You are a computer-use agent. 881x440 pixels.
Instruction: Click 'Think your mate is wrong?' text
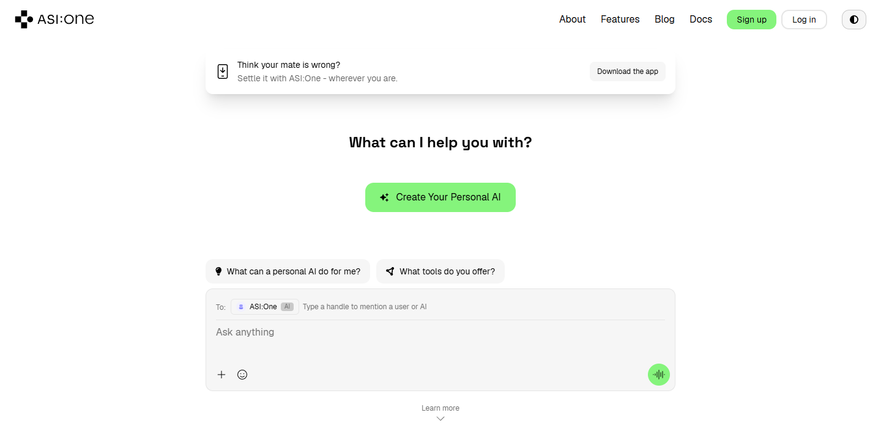pos(289,65)
